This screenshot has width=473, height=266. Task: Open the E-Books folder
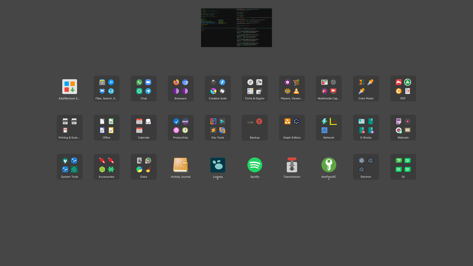pyautogui.click(x=366, y=128)
